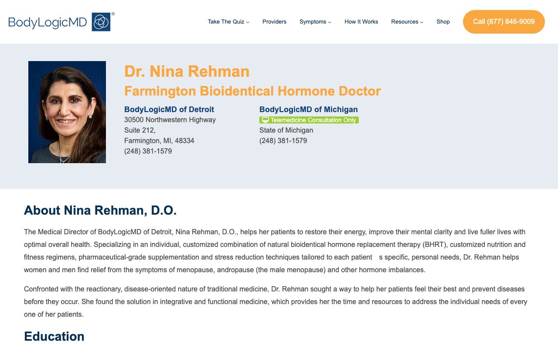
Task: Click the Telemedicine Consultation Only badge
Action: (309, 120)
